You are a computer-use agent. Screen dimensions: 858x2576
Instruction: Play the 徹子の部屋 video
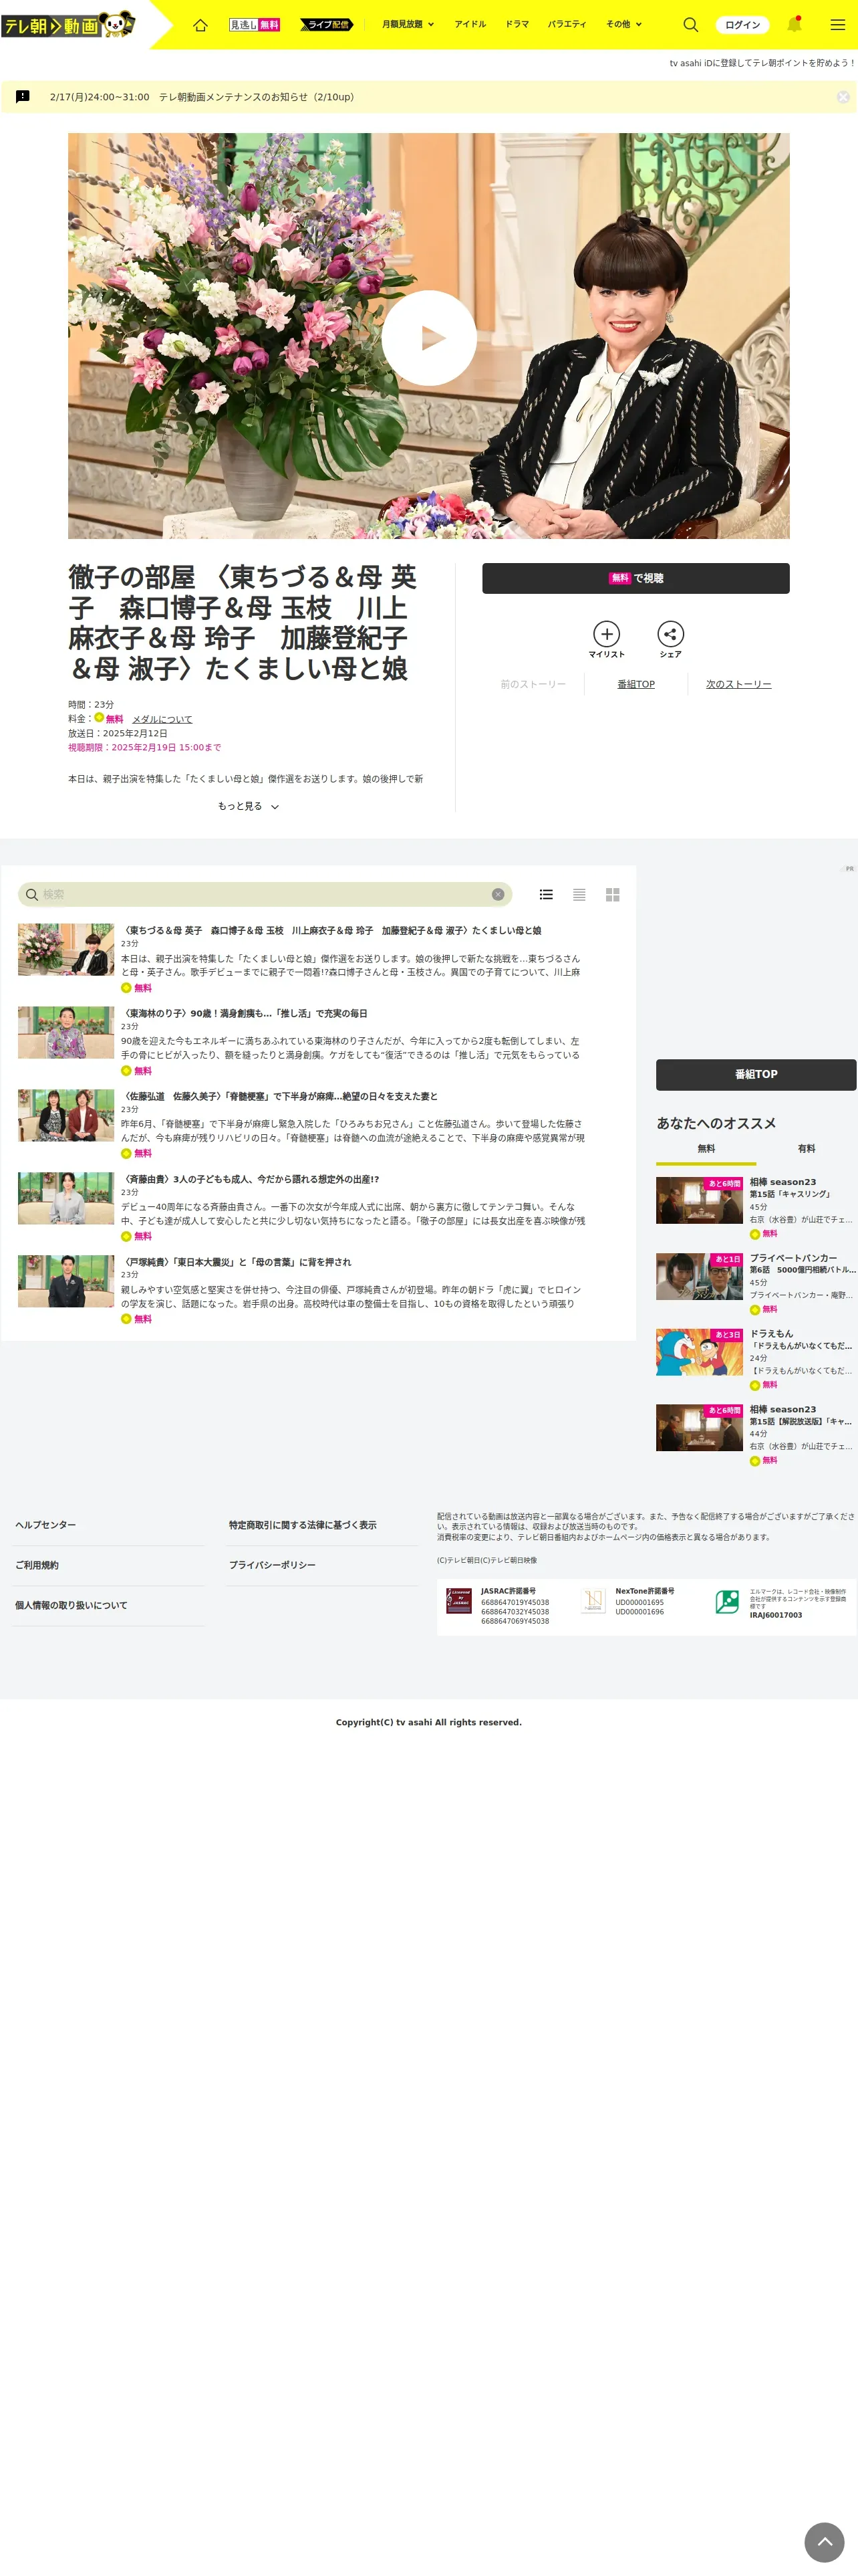[428, 338]
